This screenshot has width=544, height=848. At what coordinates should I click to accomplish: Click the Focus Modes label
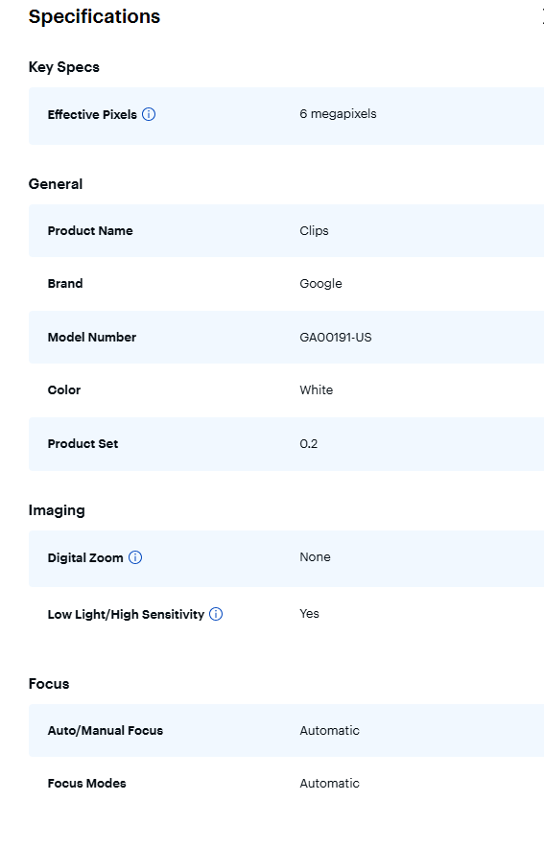(x=87, y=784)
